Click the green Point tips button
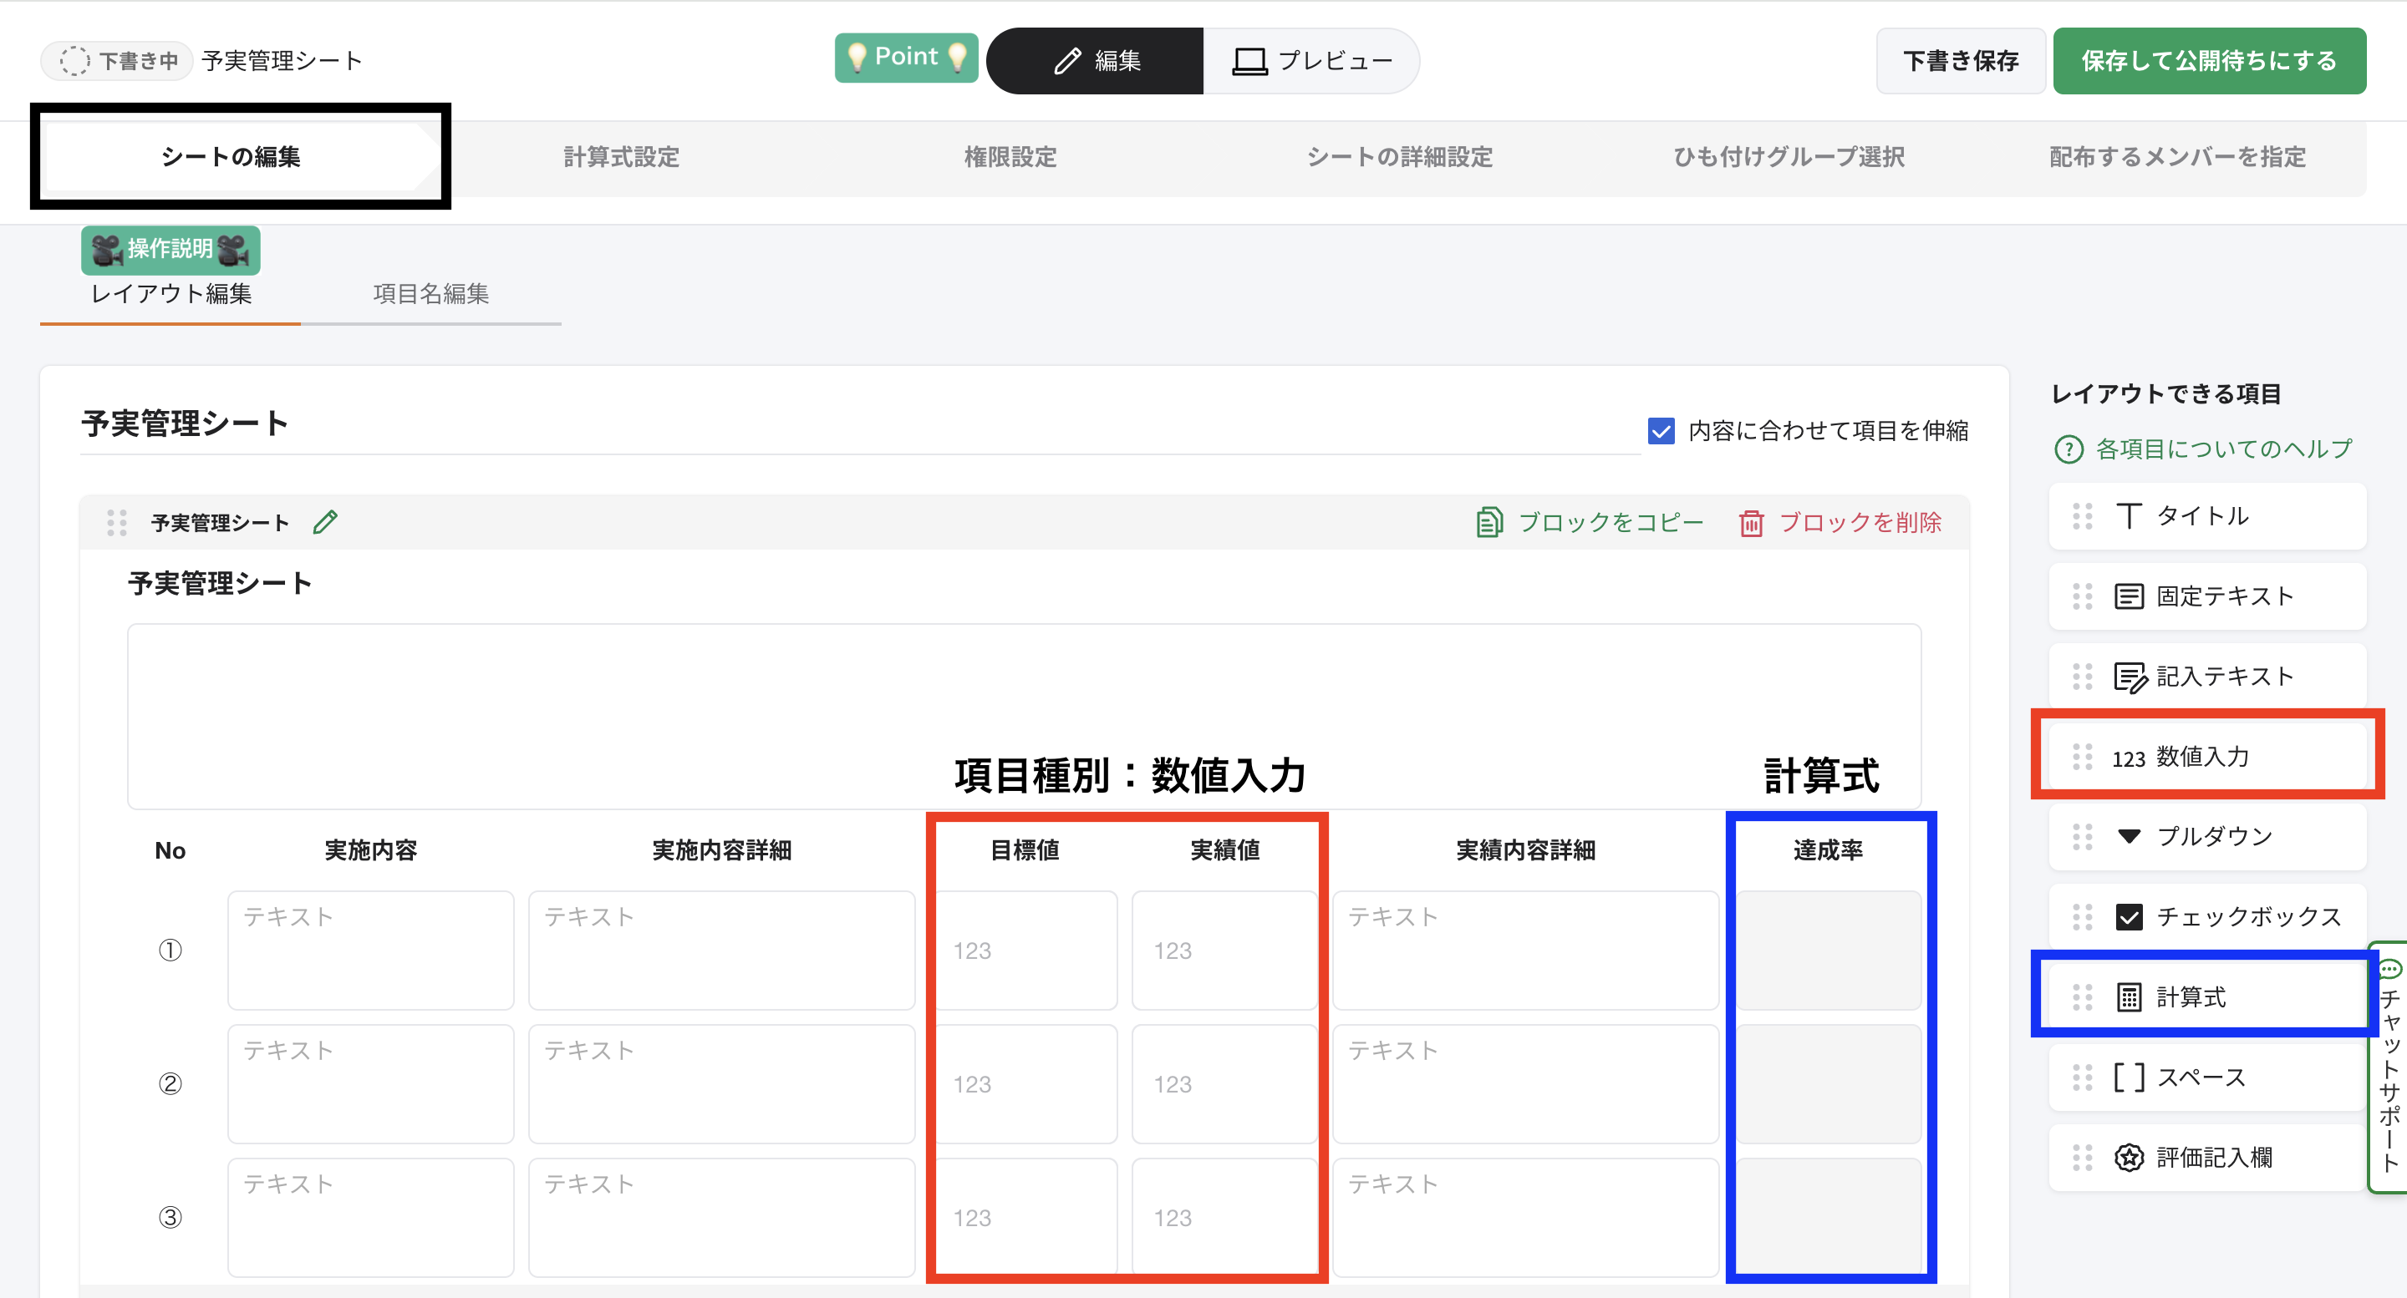 coord(906,58)
